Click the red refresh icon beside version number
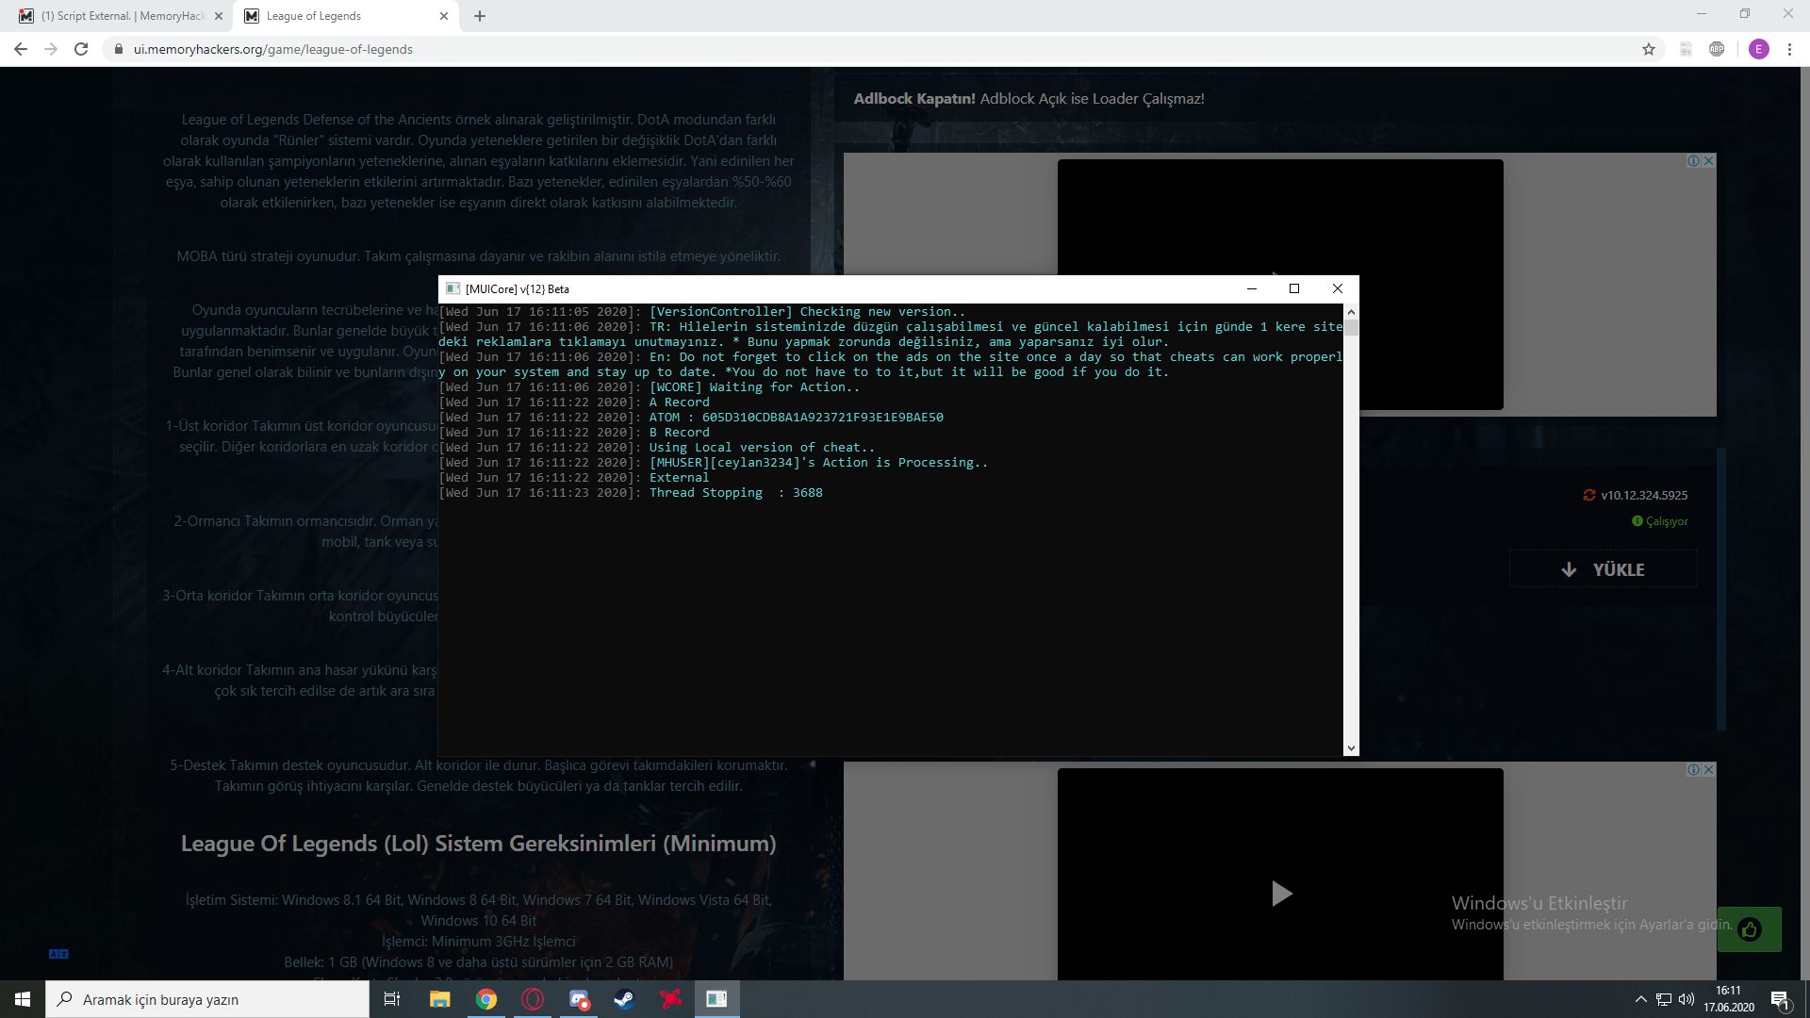This screenshot has width=1810, height=1018. [x=1589, y=495]
